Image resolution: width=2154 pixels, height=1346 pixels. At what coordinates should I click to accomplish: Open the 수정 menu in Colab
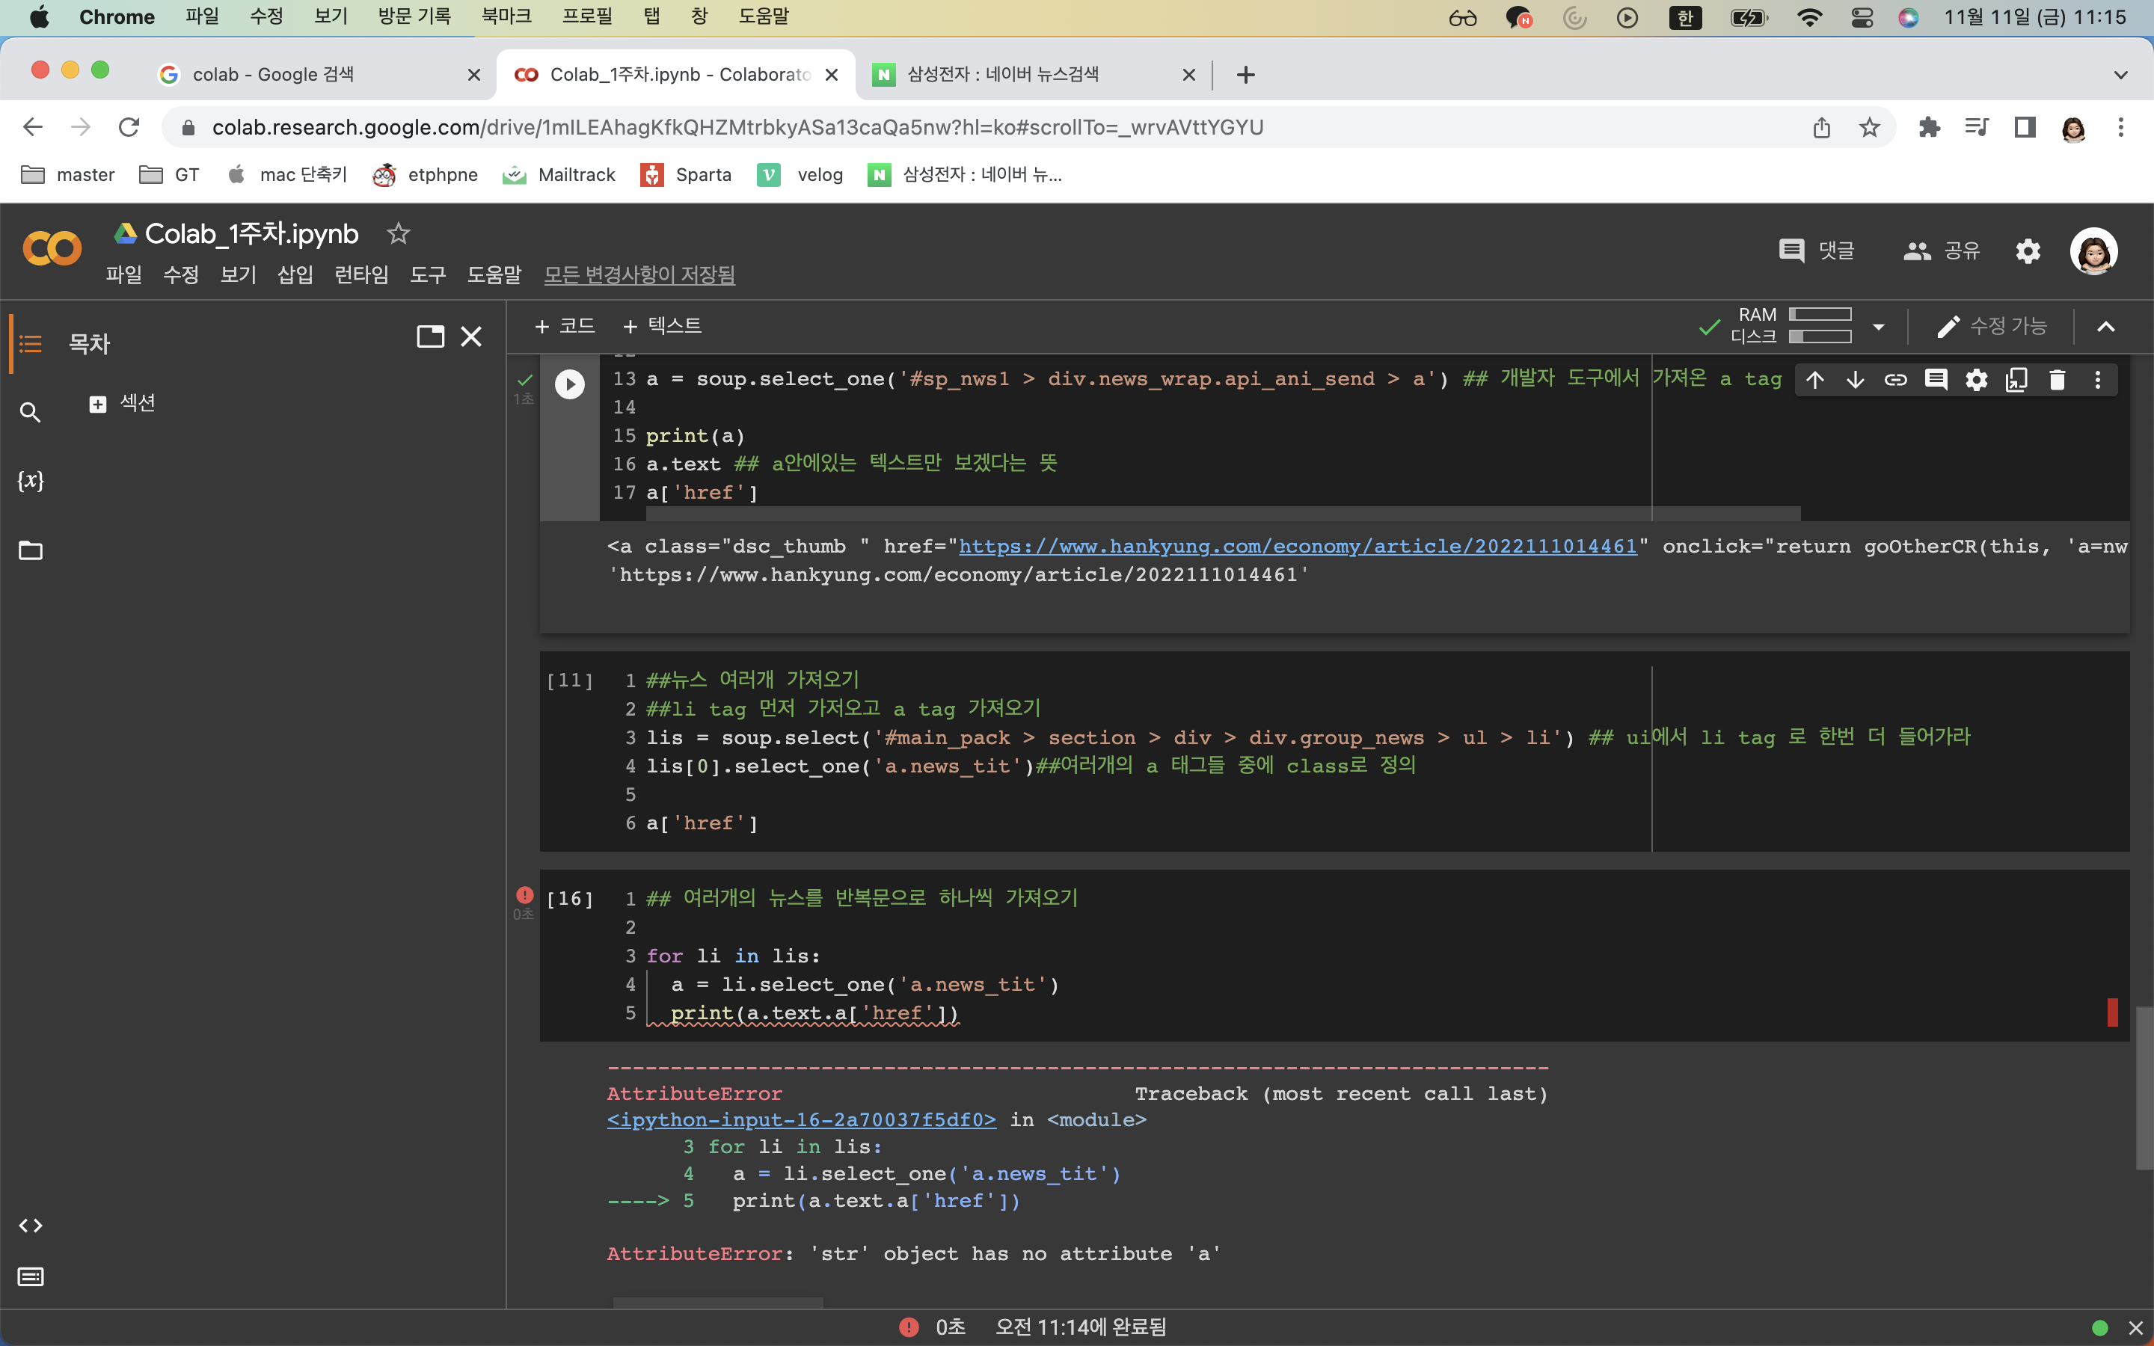click(x=181, y=275)
